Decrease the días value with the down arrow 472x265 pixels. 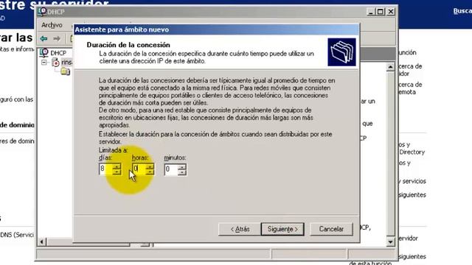(x=117, y=172)
